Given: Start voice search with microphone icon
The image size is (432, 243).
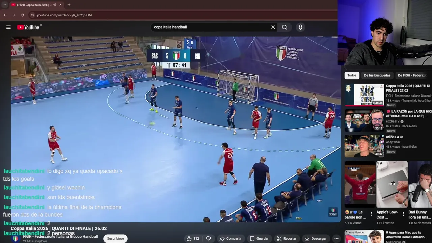Looking at the screenshot, I should [x=300, y=27].
